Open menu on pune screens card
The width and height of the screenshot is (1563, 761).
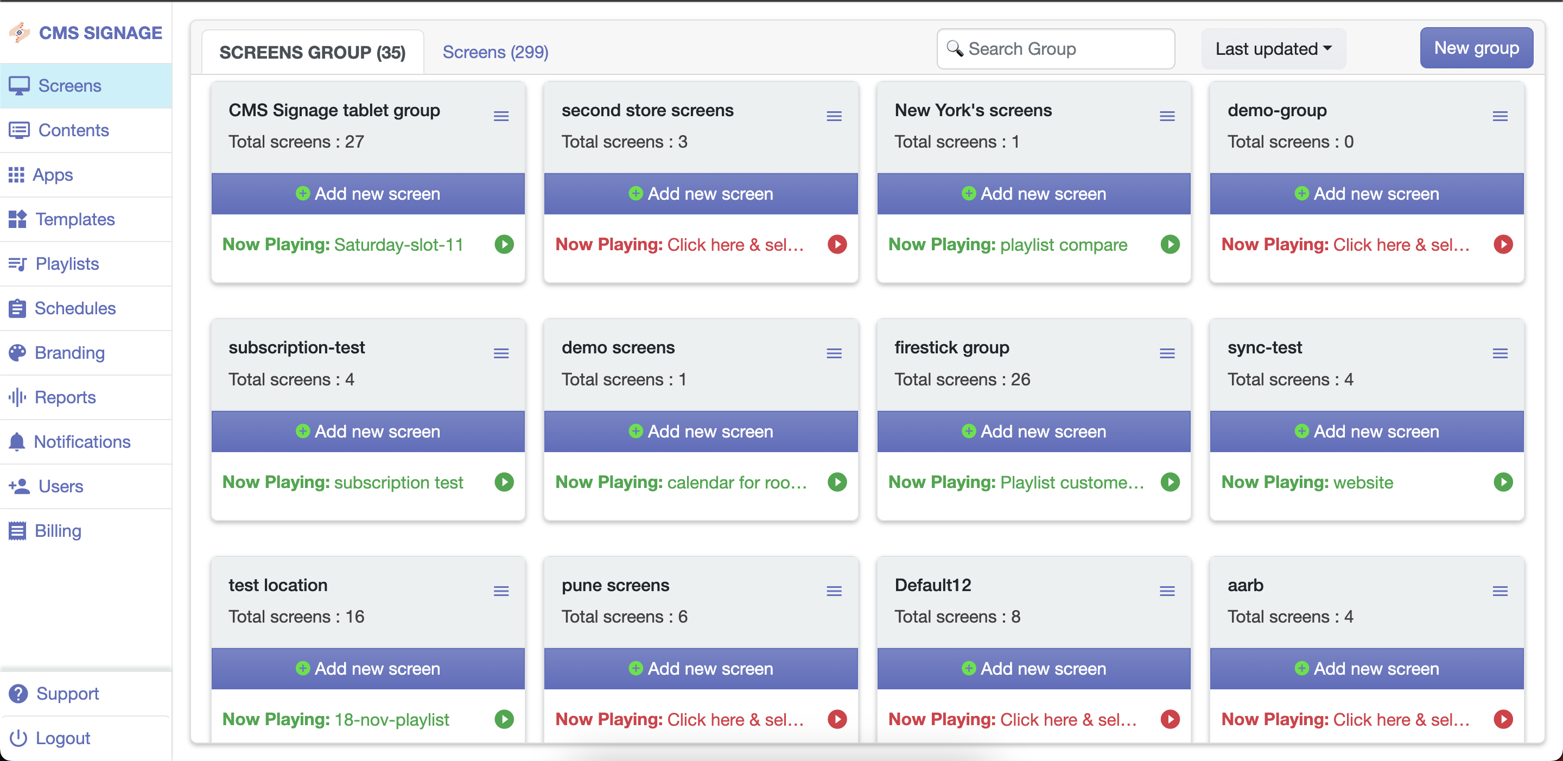[x=834, y=591]
